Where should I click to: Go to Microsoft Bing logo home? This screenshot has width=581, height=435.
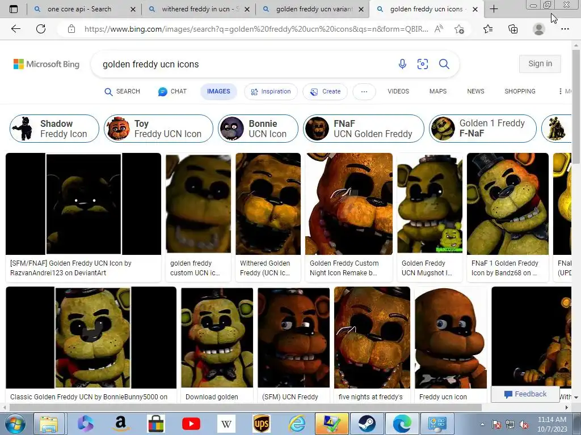47,64
